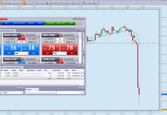
Task: Click the green down arrow marker on chart
Action: click(x=134, y=37)
